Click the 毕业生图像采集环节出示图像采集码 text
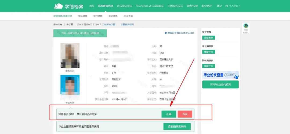The height and width of the screenshot is (134, 290). (x=79, y=127)
